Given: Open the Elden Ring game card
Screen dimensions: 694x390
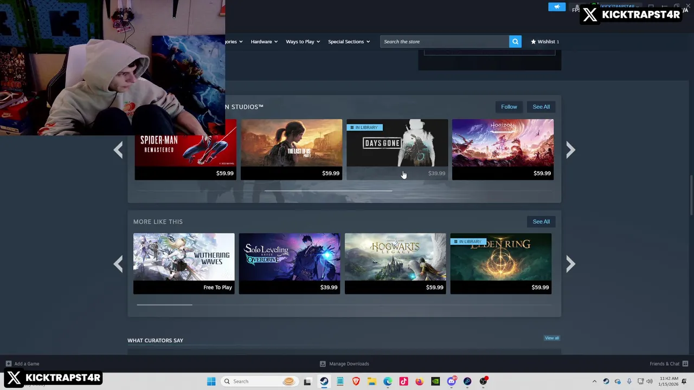Looking at the screenshot, I should tap(501, 264).
